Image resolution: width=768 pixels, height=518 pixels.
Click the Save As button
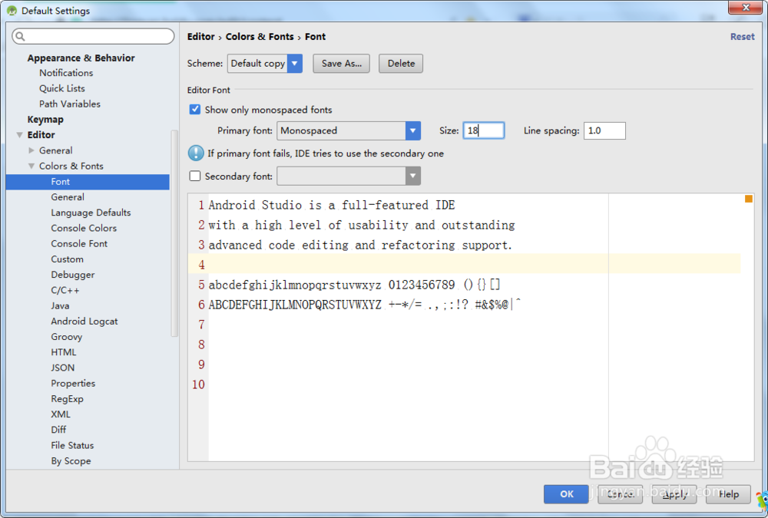click(x=341, y=64)
